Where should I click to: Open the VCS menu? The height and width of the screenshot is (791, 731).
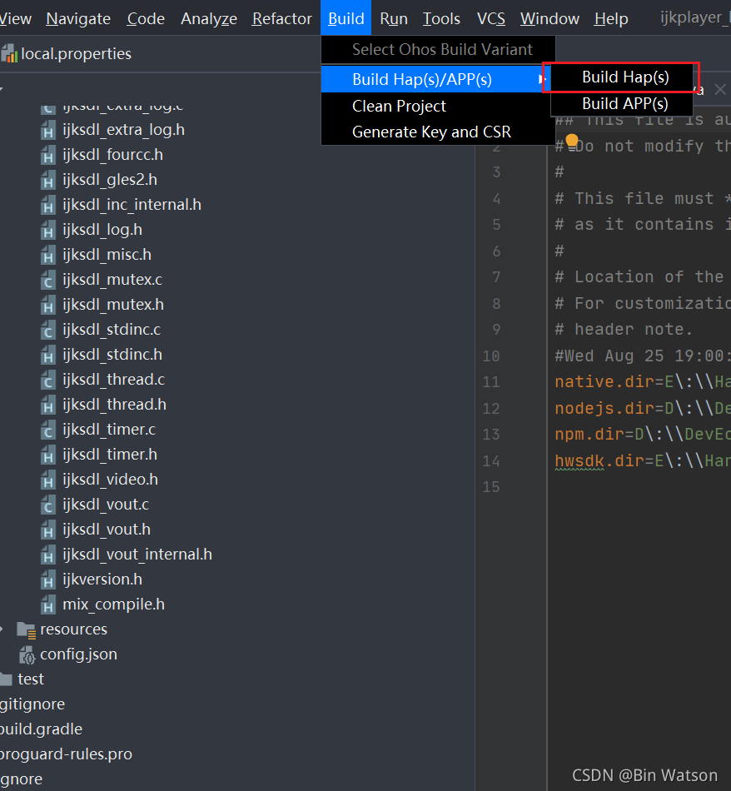tap(491, 18)
